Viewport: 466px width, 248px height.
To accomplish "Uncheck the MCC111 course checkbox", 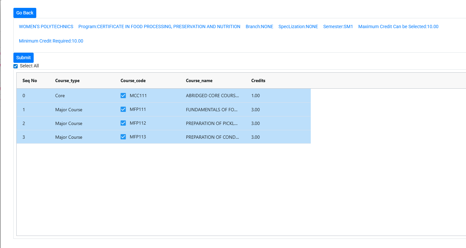I will pyautogui.click(x=123, y=96).
